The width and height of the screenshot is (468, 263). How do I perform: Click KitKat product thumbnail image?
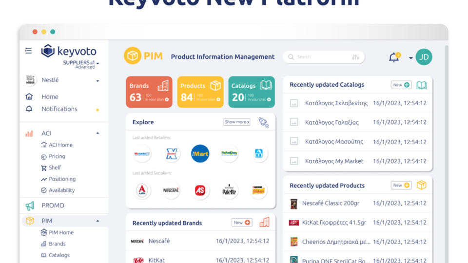pyautogui.click(x=293, y=223)
